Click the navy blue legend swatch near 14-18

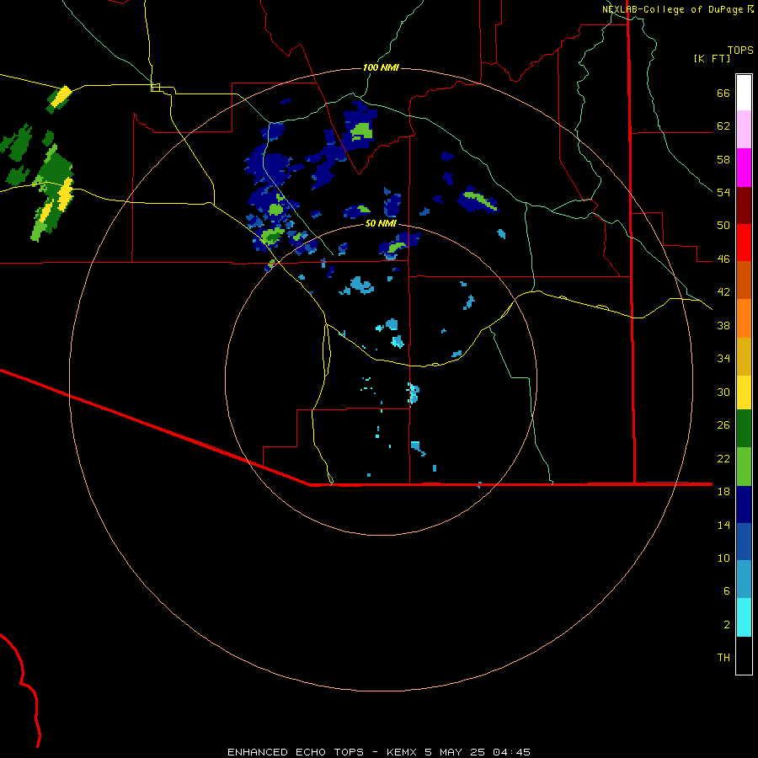(744, 504)
